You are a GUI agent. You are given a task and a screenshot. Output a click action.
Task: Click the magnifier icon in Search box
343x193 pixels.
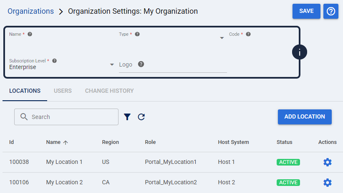click(x=24, y=117)
